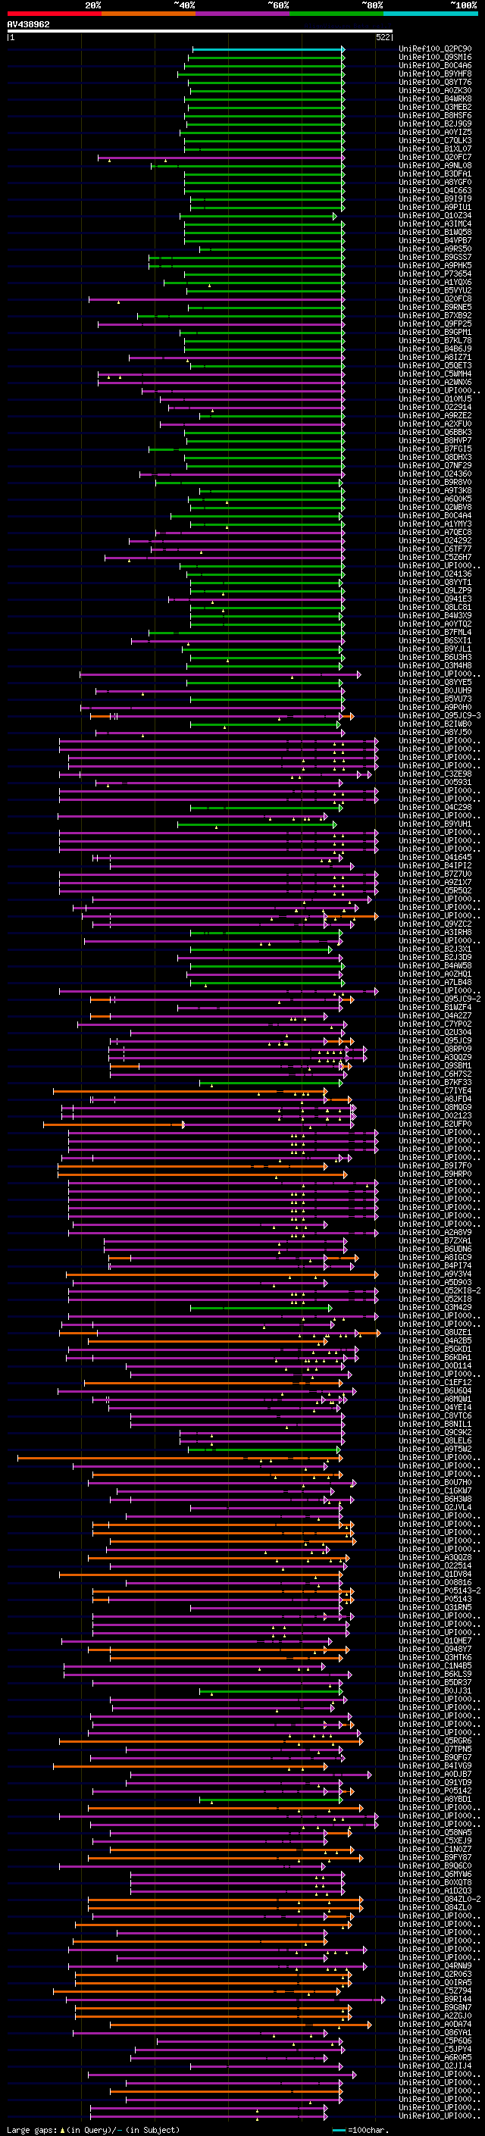The height and width of the screenshot is (2136, 485).
Task: Select hit UniRef100_Q10Z34
Action: [435, 216]
